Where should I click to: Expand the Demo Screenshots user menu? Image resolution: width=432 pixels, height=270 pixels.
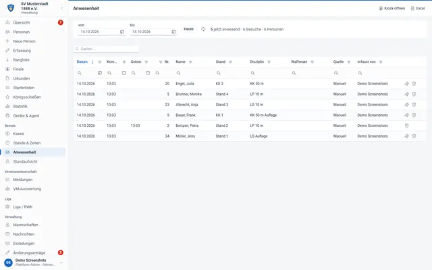[x=61, y=263]
